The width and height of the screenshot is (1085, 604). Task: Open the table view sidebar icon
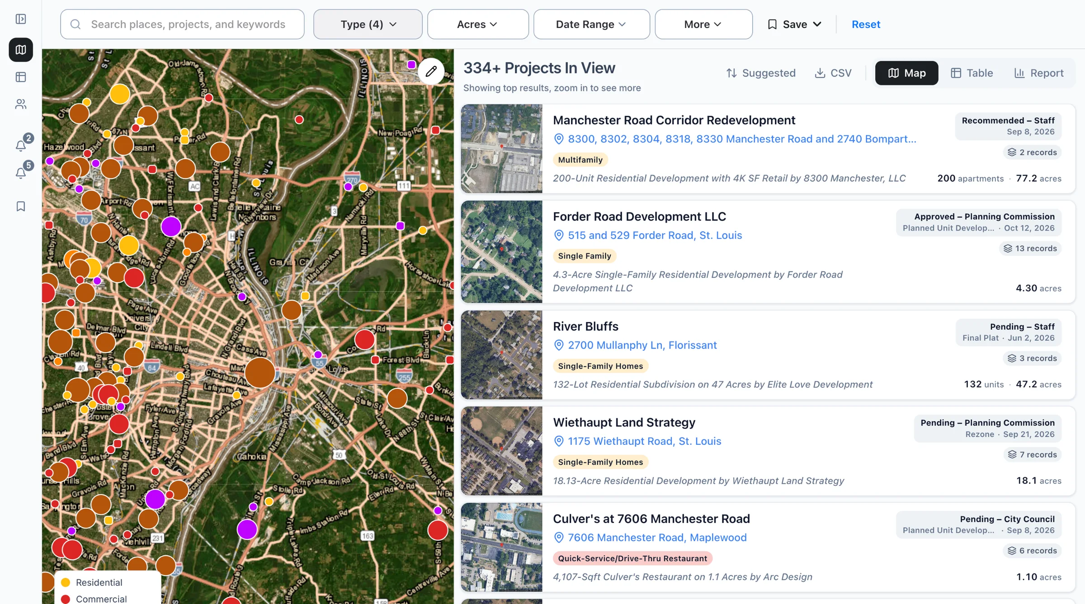pos(21,77)
